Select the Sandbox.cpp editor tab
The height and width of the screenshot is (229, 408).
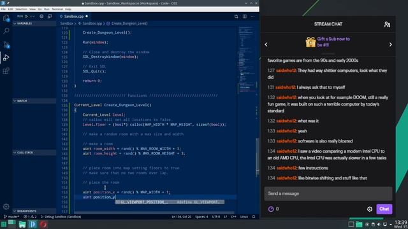74,17
